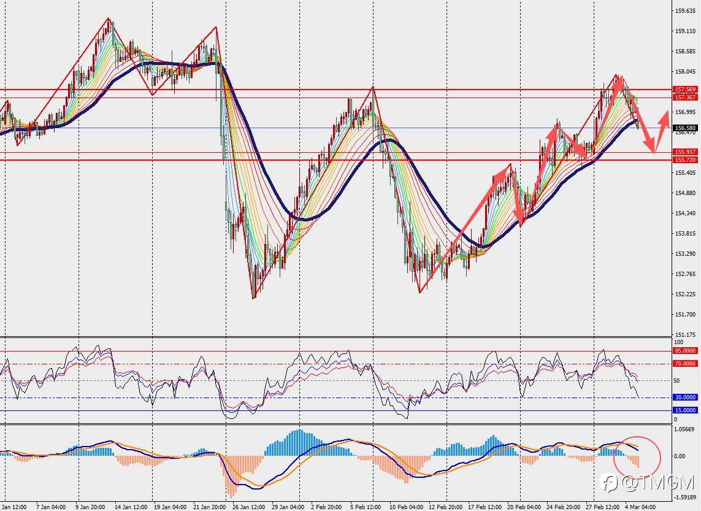This screenshot has height=511, width=701.
Task: Click the 4 Mar 04:00 time label
Action: click(x=640, y=507)
